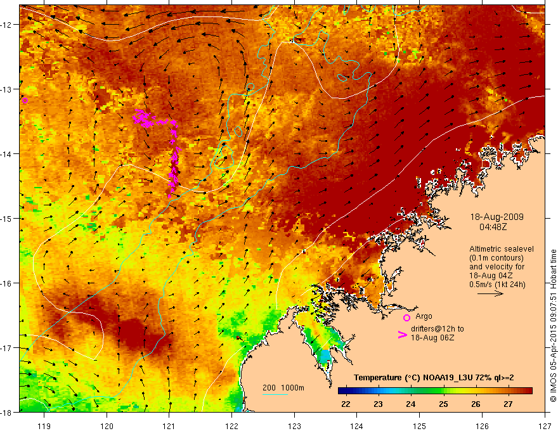This screenshot has width=558, height=431.
Task: Click the longitude label 125
Action: point(420,426)
